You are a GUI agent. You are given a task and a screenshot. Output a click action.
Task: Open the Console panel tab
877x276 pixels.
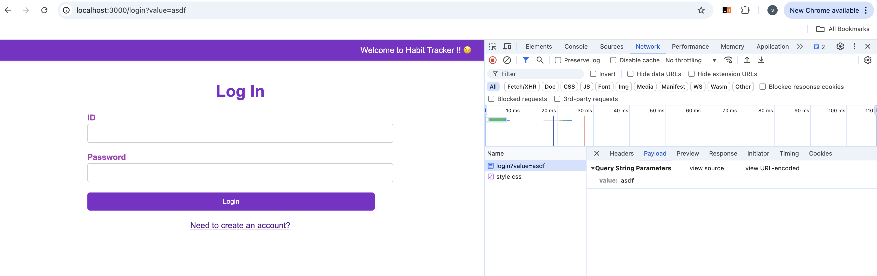[576, 46]
